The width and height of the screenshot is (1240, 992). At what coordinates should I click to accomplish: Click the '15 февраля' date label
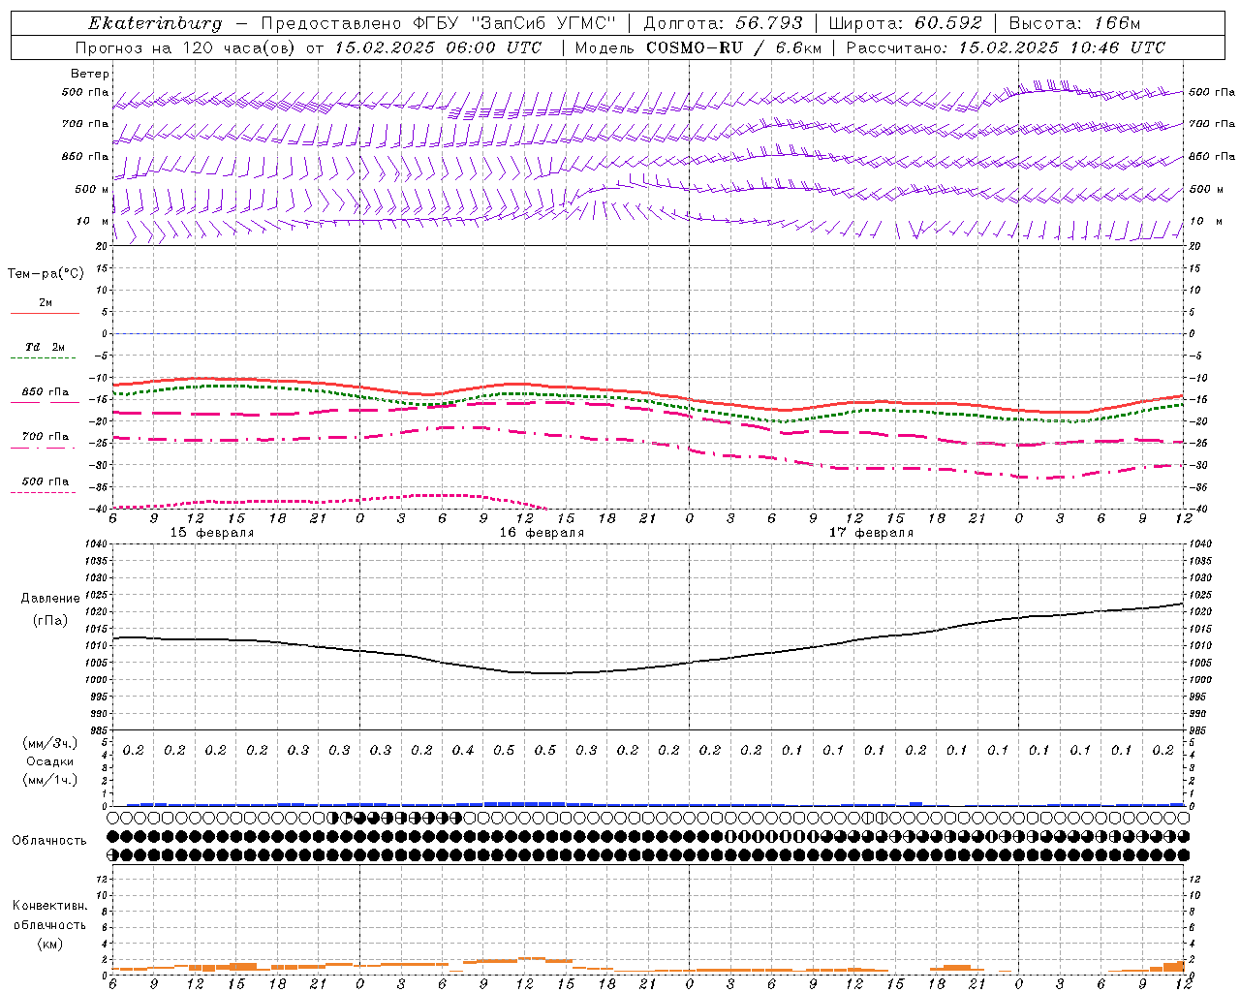(212, 533)
